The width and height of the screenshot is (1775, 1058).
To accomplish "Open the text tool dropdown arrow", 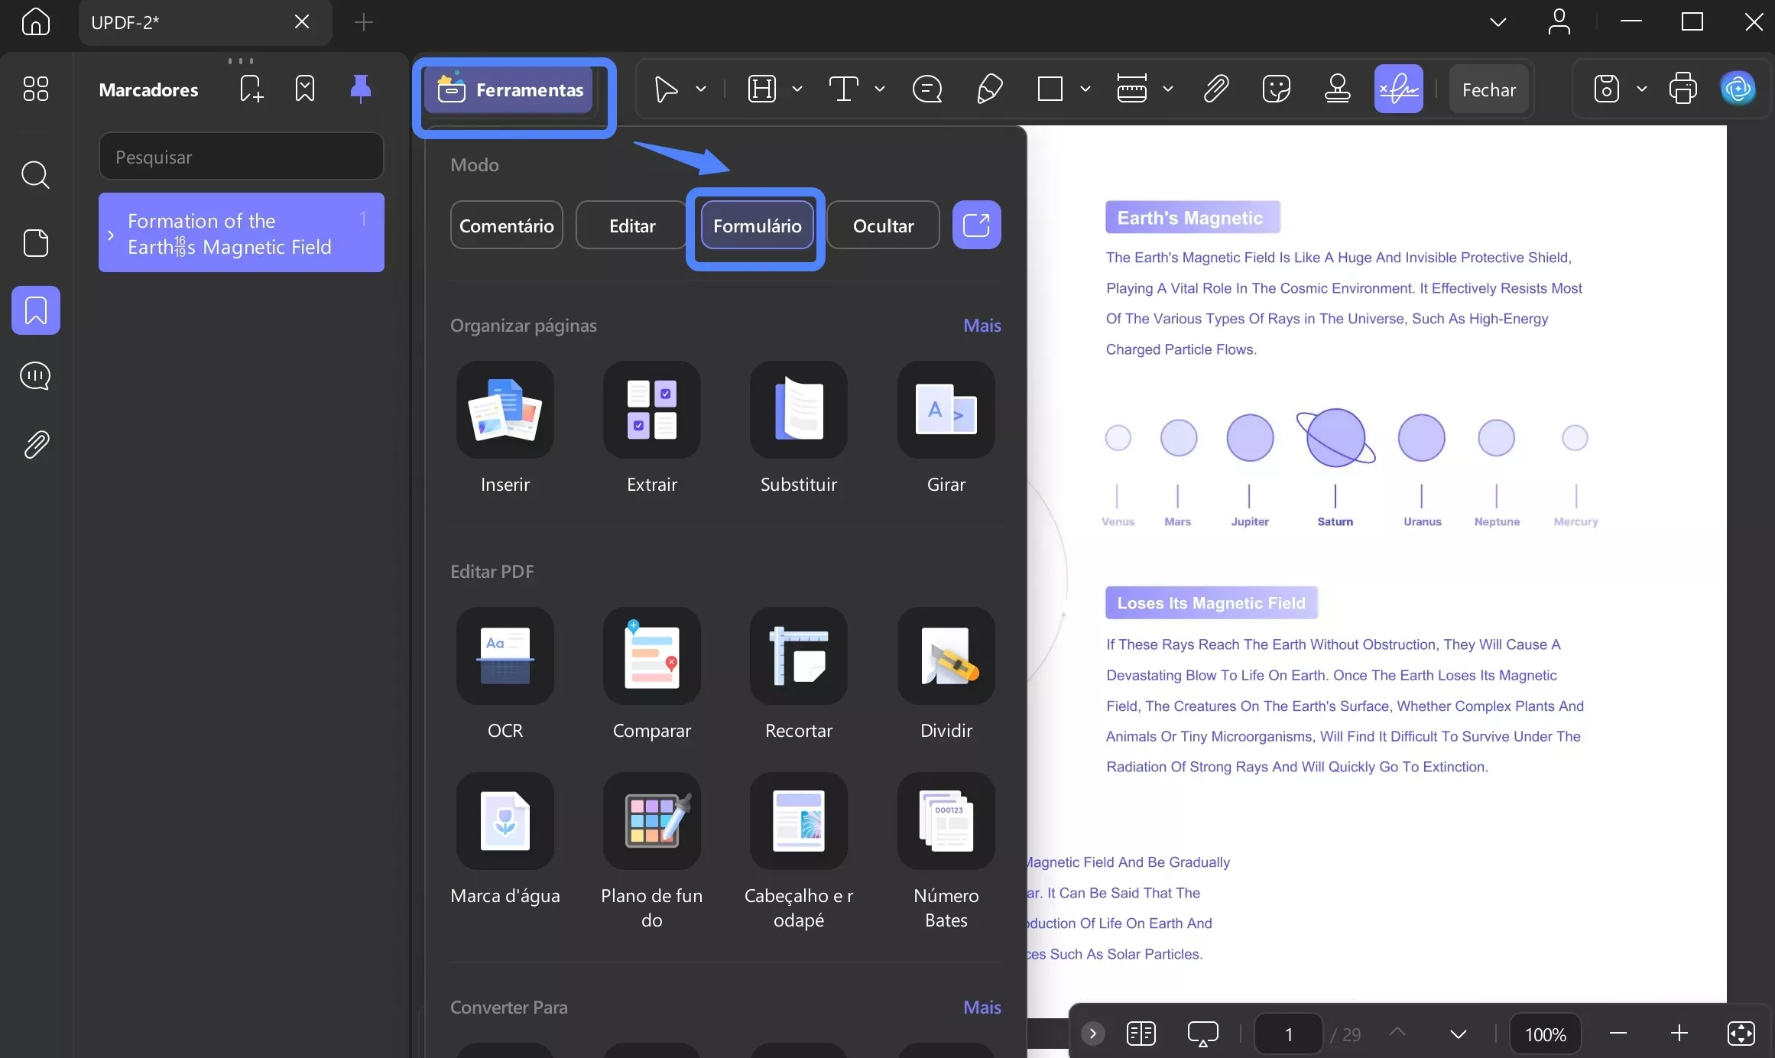I will tap(880, 89).
